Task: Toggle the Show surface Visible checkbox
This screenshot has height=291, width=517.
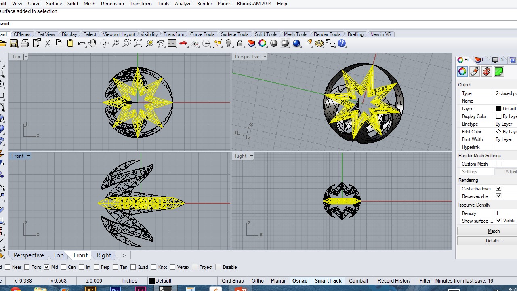Action: (x=498, y=221)
